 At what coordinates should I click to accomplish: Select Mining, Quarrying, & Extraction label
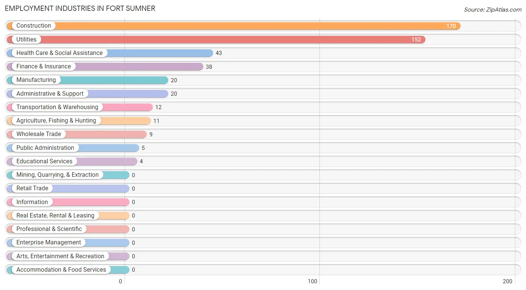coord(58,175)
